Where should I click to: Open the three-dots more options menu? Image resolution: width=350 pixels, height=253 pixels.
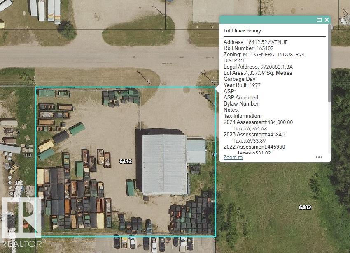(319, 157)
